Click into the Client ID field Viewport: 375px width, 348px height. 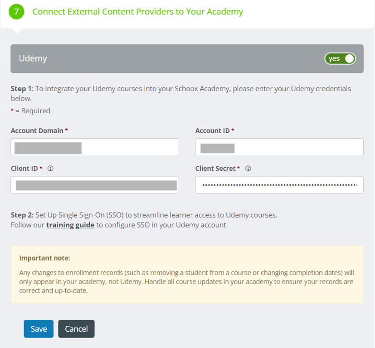[95, 185]
